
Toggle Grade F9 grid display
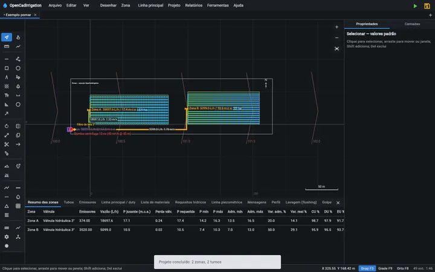point(385,268)
